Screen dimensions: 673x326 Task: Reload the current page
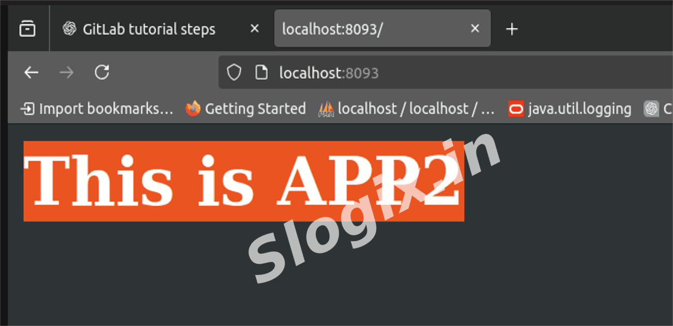pos(102,73)
